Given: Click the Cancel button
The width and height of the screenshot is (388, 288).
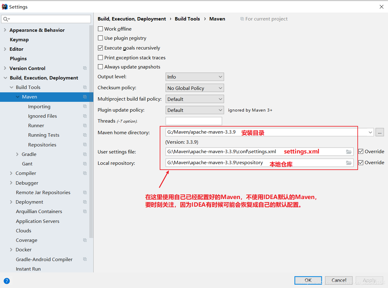Looking at the screenshot, I should 339,280.
